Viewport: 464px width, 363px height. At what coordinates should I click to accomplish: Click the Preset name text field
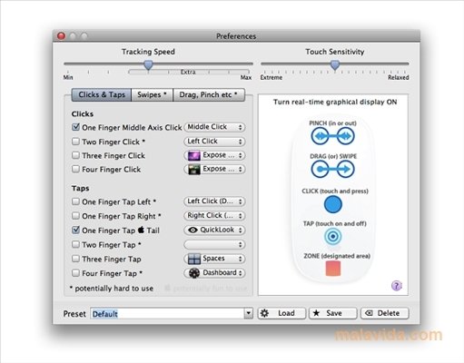pyautogui.click(x=167, y=314)
